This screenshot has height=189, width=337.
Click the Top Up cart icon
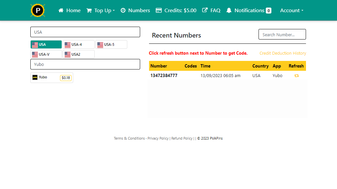(89, 11)
